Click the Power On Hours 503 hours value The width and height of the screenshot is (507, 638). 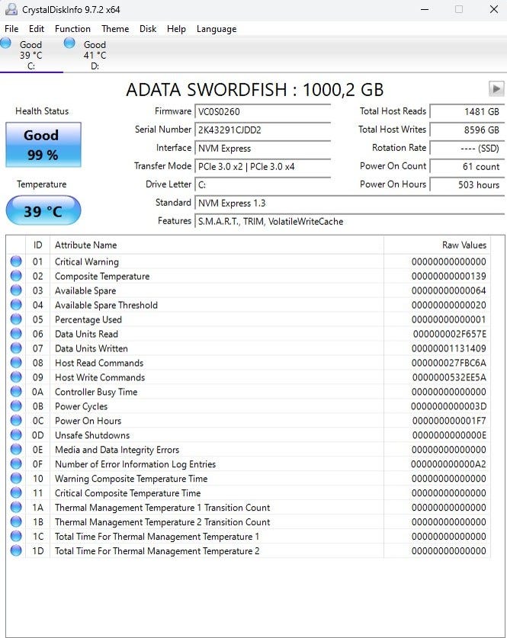(467, 184)
